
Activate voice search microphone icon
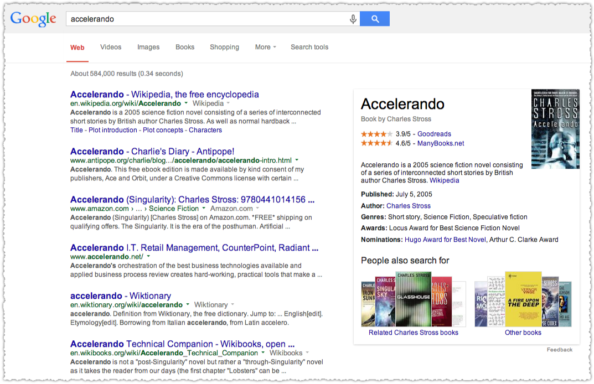pos(353,19)
